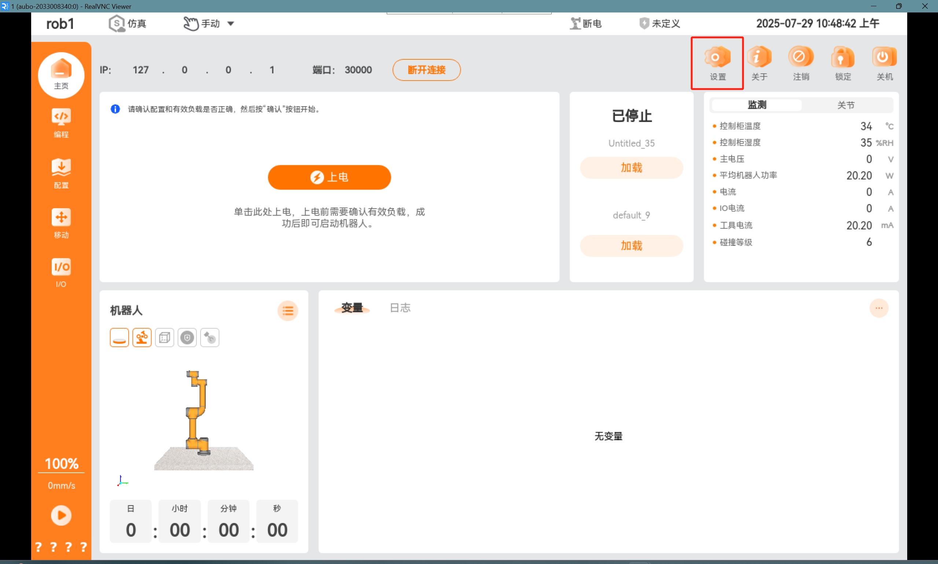Switch to the 关节 joints tab

click(x=846, y=105)
